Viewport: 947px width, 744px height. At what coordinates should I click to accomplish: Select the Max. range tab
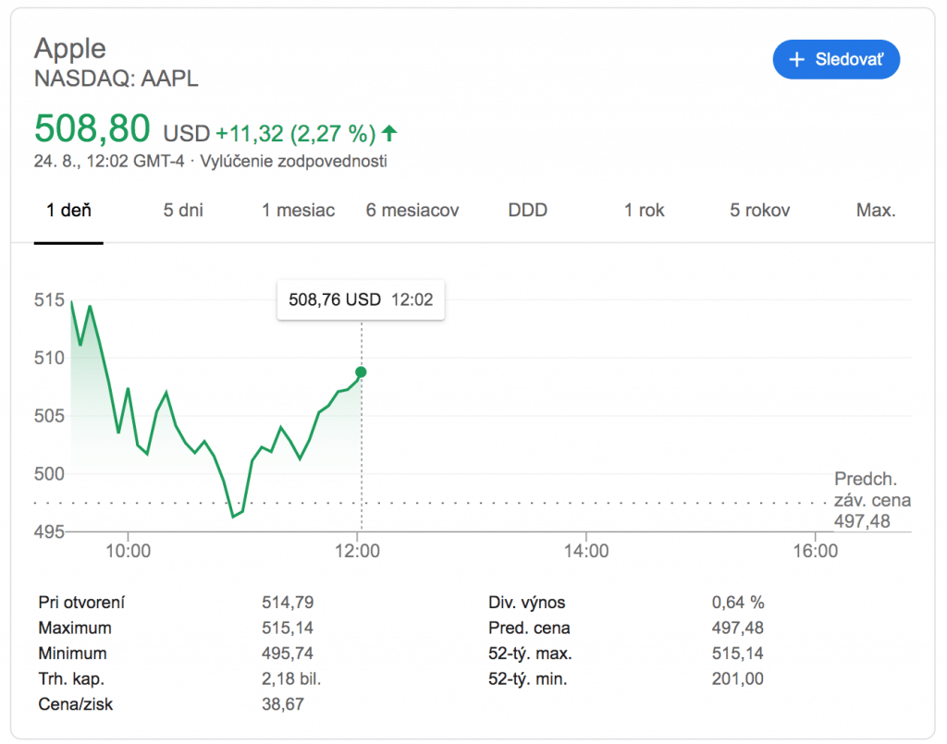[875, 210]
